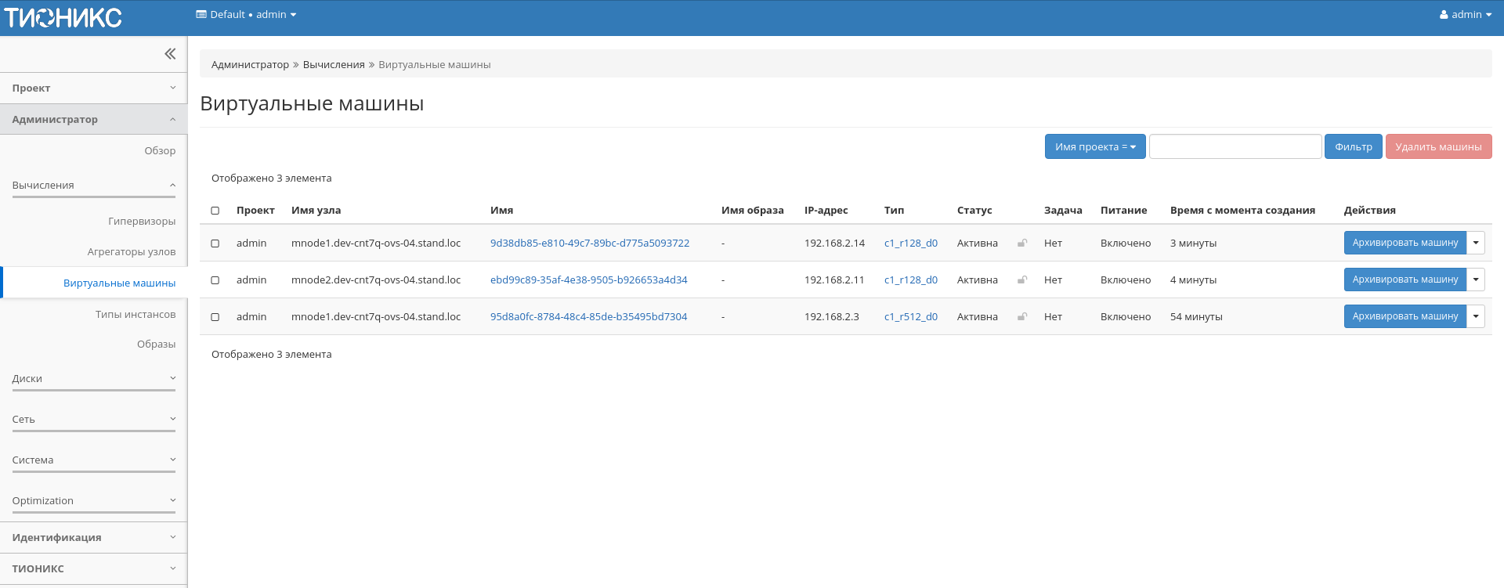Open admin user menu in top right
Screen dimensions: 1504x588
point(1465,15)
